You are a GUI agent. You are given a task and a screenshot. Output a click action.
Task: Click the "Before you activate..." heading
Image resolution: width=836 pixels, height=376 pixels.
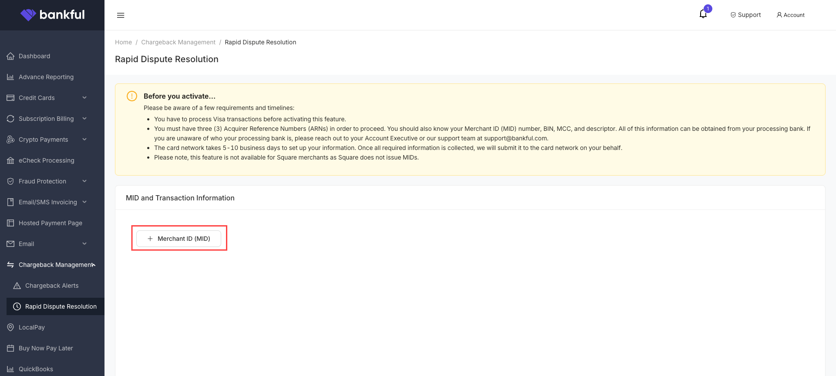pos(179,96)
